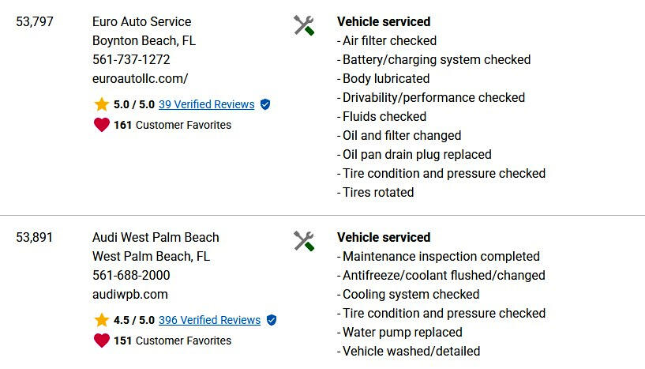Click the 53,797 mileage reading
Screen dimensions: 645x369
click(x=35, y=22)
